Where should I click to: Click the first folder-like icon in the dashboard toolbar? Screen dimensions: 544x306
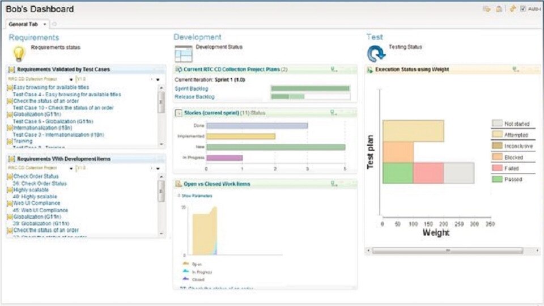click(x=487, y=9)
